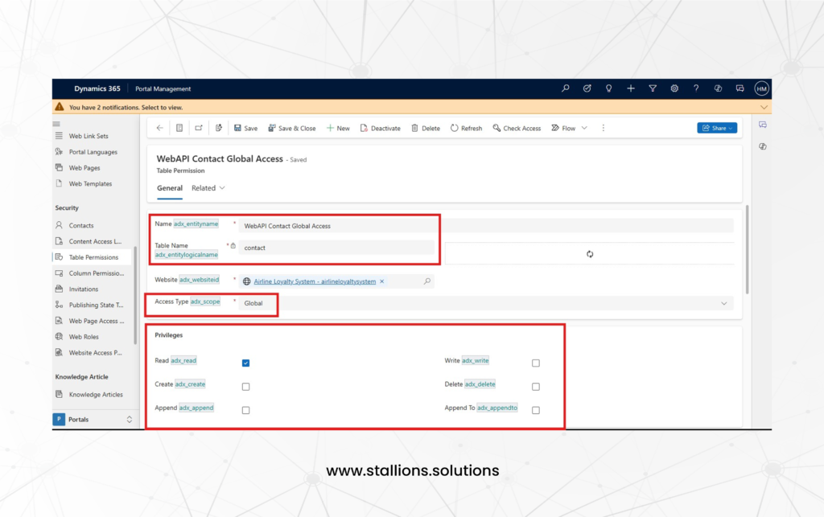Open the Copilot icon in top bar
The width and height of the screenshot is (824, 517).
coord(718,88)
